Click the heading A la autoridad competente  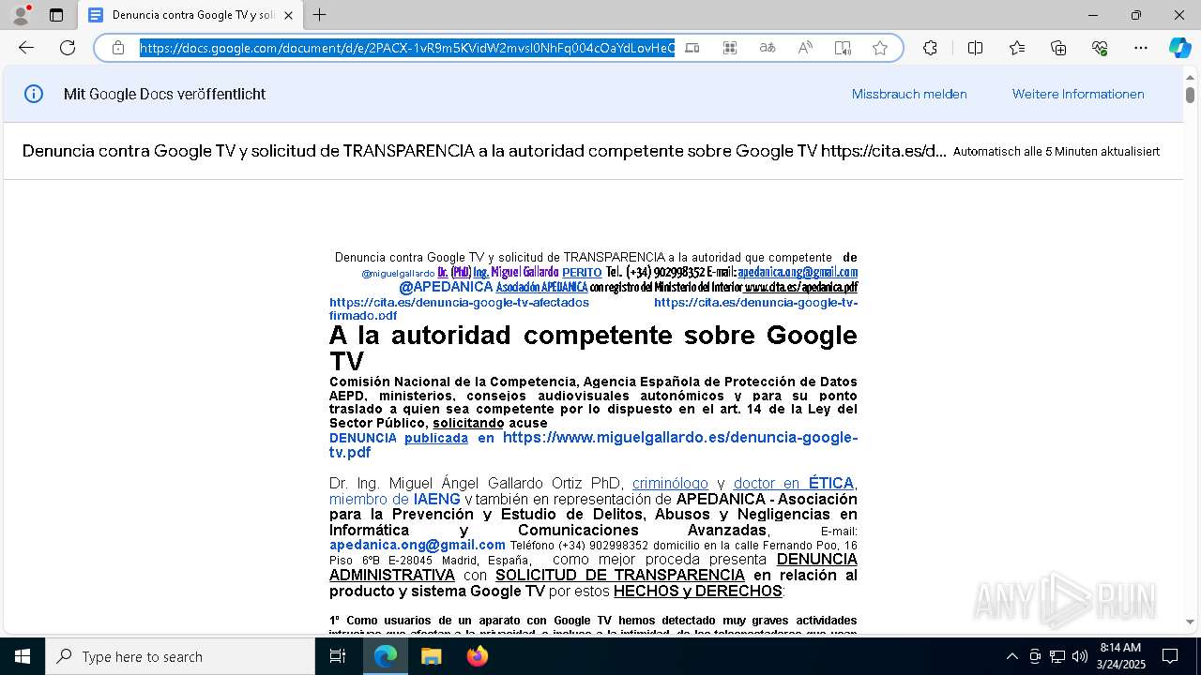click(593, 348)
